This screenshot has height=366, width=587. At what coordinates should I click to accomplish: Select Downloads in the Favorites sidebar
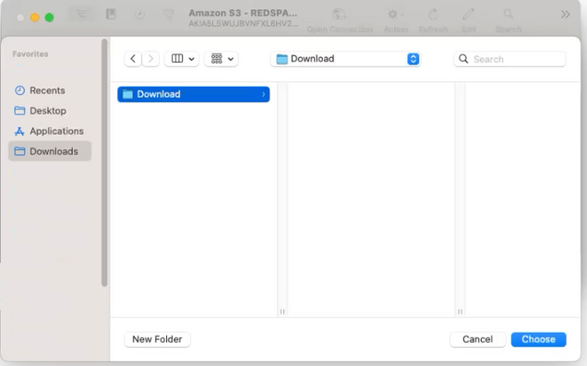pos(50,151)
